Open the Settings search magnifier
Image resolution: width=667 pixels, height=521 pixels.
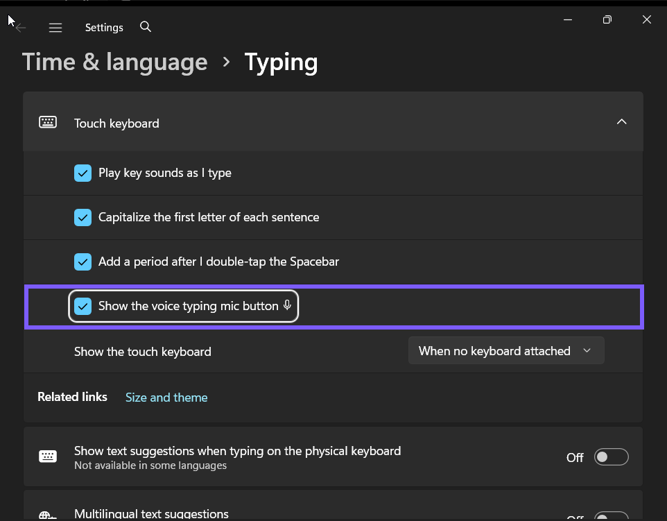click(x=146, y=27)
